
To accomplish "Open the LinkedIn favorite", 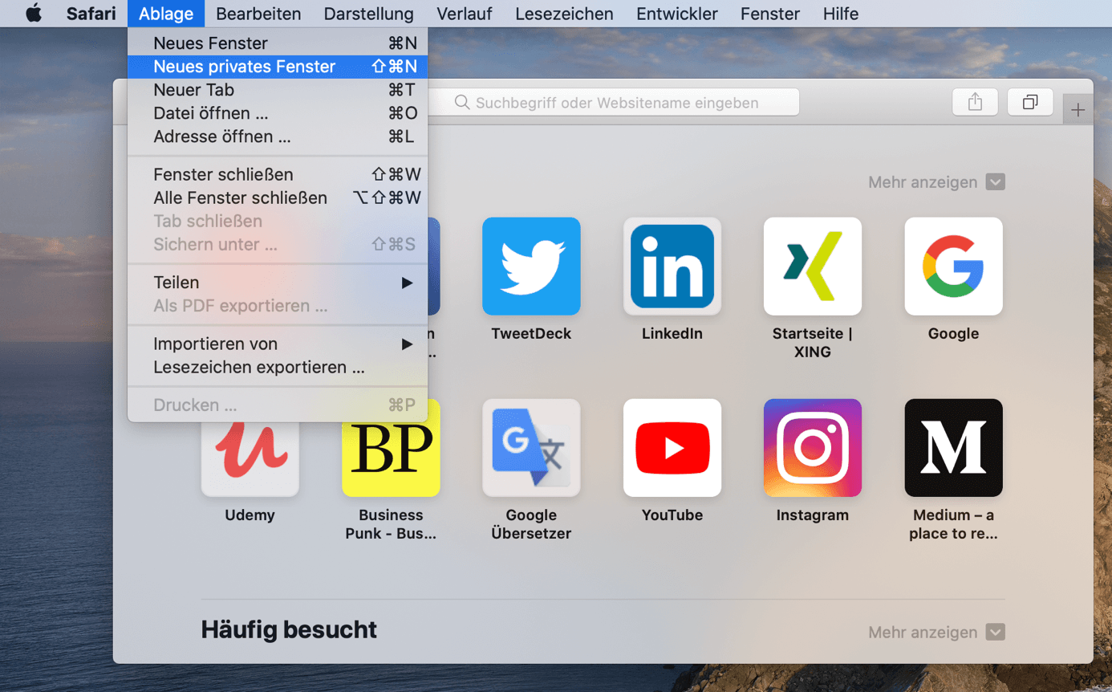I will coord(672,266).
